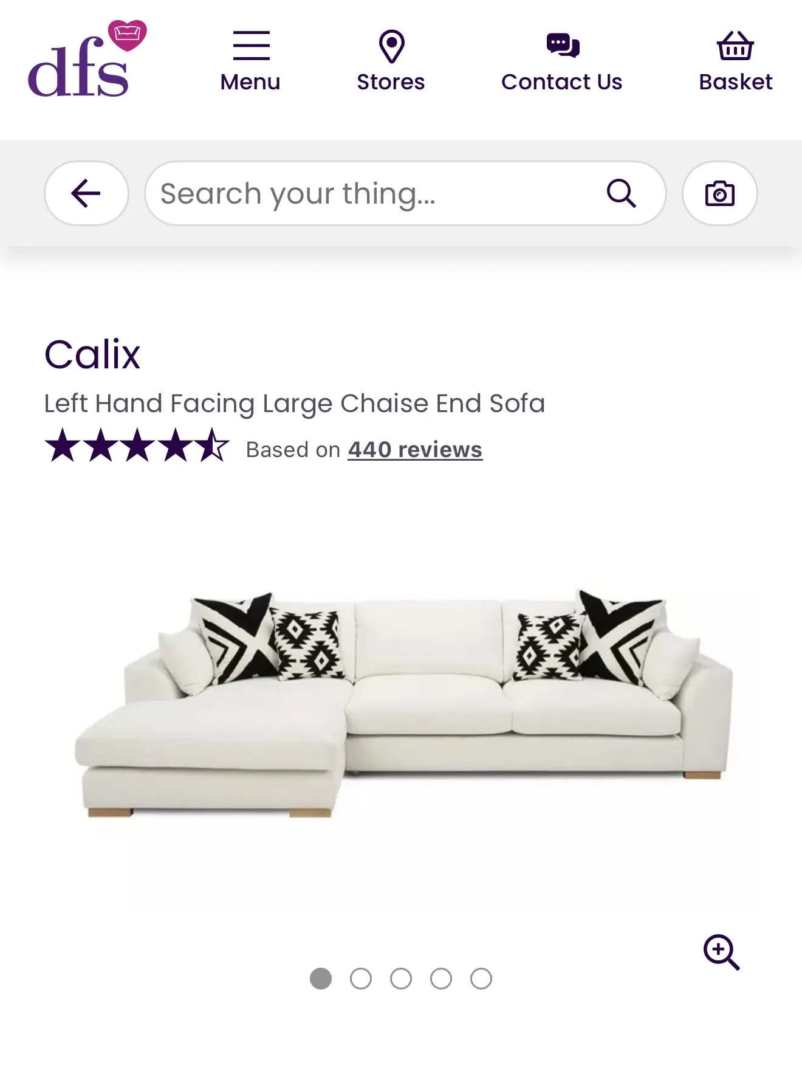Viewport: 802px width, 1074px height.
Task: Click the star rating for Calix
Action: [x=137, y=445]
